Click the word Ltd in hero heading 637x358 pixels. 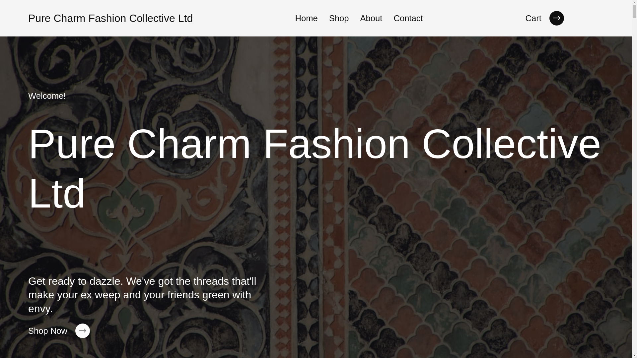click(57, 194)
